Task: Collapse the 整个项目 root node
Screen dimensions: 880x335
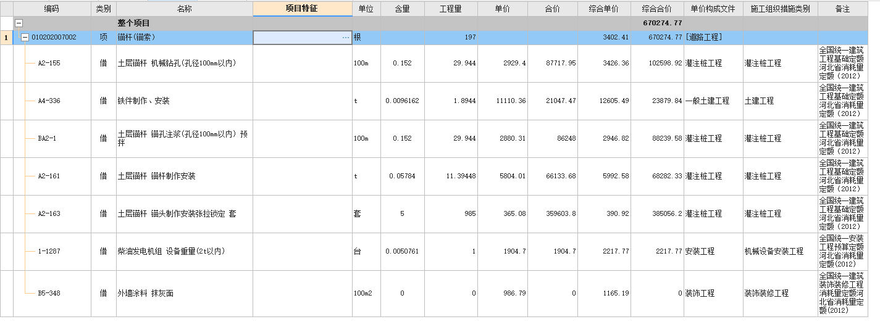Action: (x=19, y=23)
